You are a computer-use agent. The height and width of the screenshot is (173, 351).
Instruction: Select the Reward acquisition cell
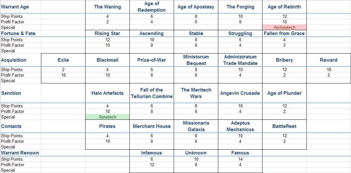coord(329,60)
